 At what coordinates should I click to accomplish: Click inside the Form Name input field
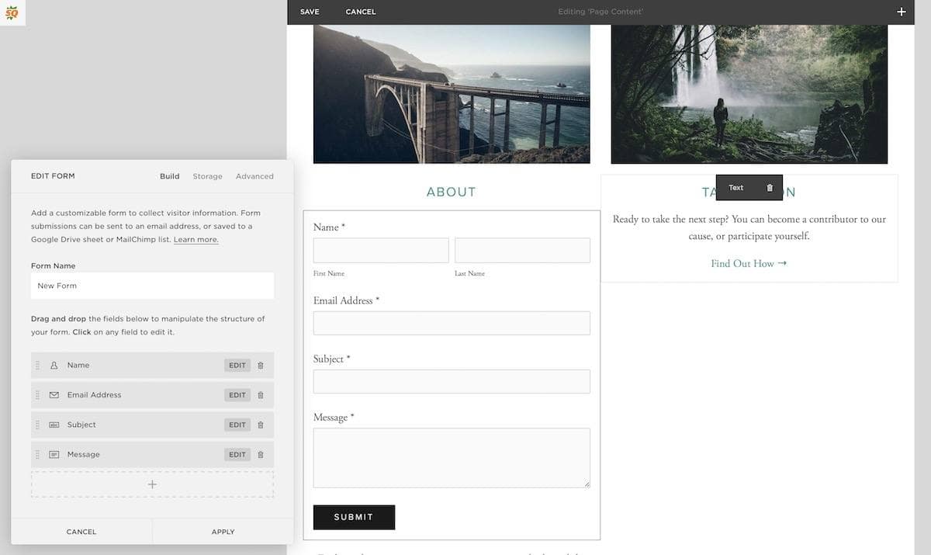152,285
